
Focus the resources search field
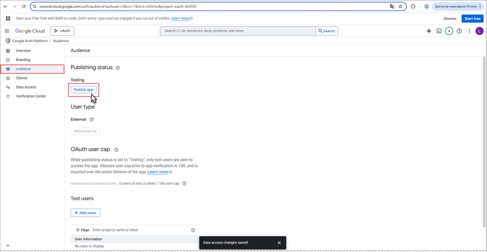238,31
